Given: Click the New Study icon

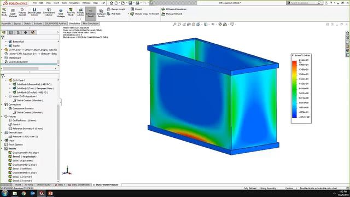Looking at the screenshot, I should coord(4,12).
